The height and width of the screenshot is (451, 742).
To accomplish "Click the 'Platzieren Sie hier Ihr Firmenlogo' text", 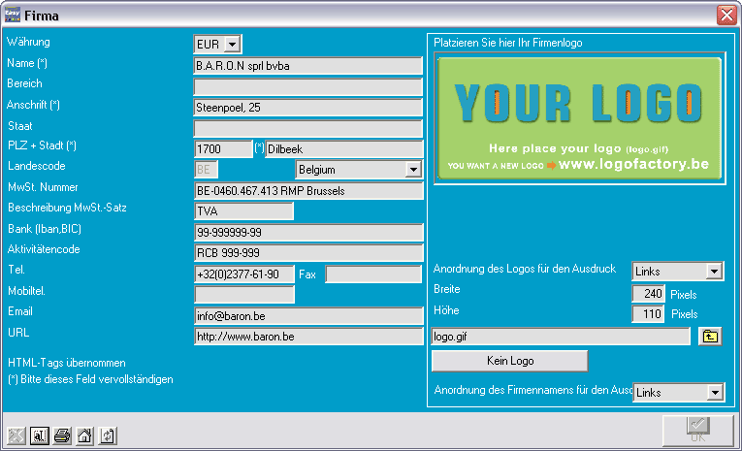I will (507, 43).
